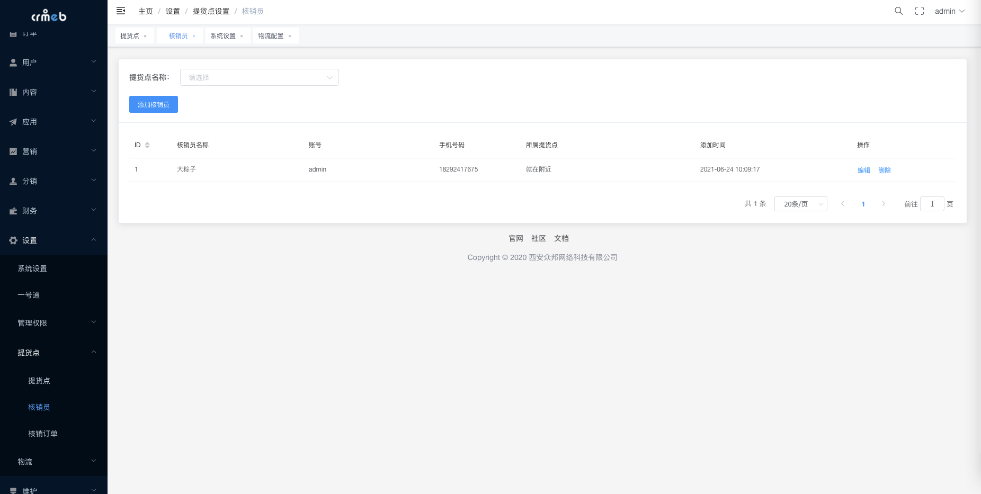981x494 pixels.
Task: Click the 添加核销员 button
Action: (x=153, y=104)
